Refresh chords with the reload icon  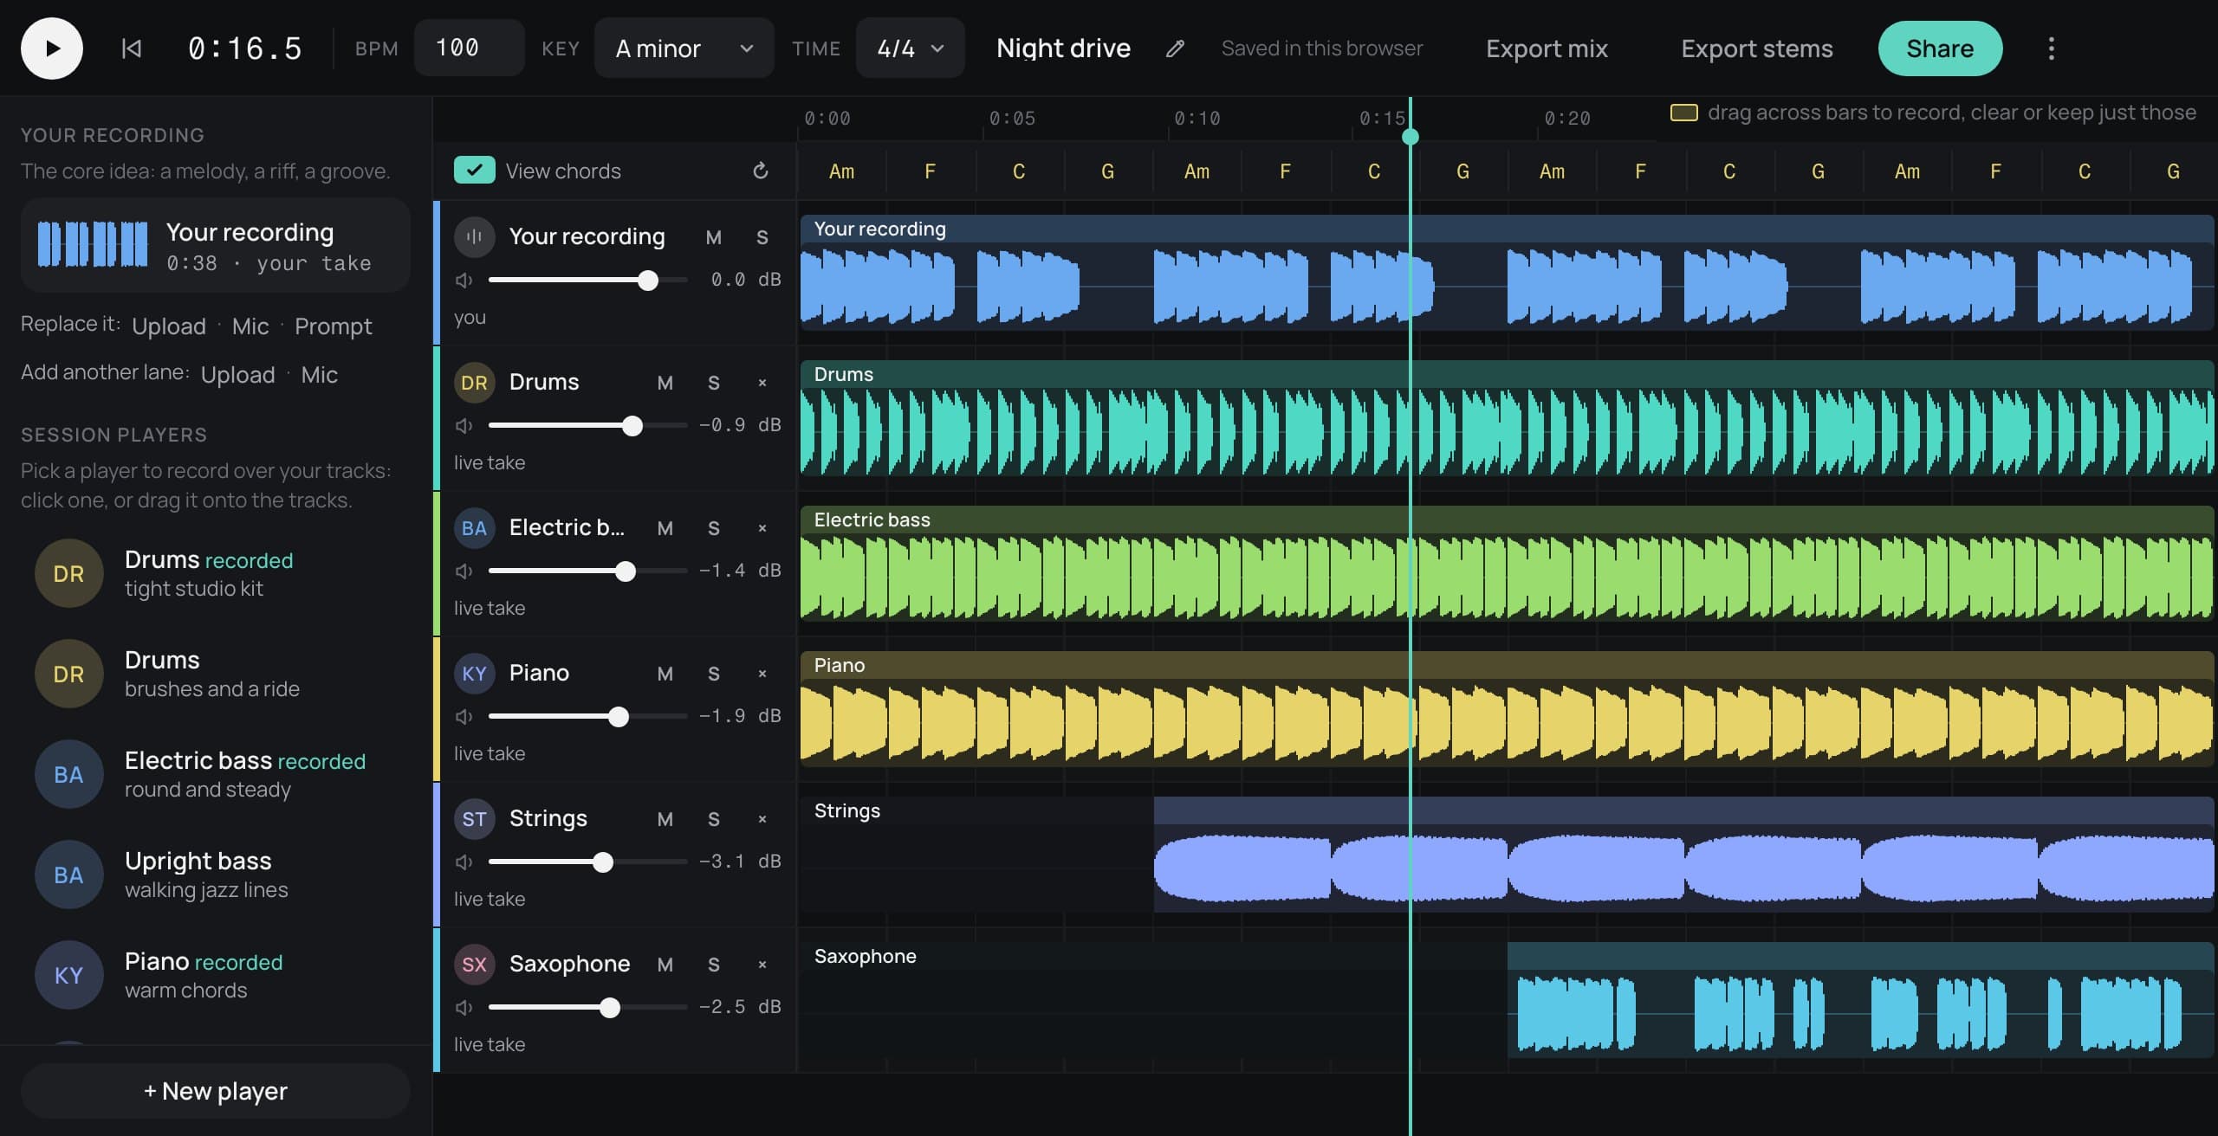pos(761,171)
